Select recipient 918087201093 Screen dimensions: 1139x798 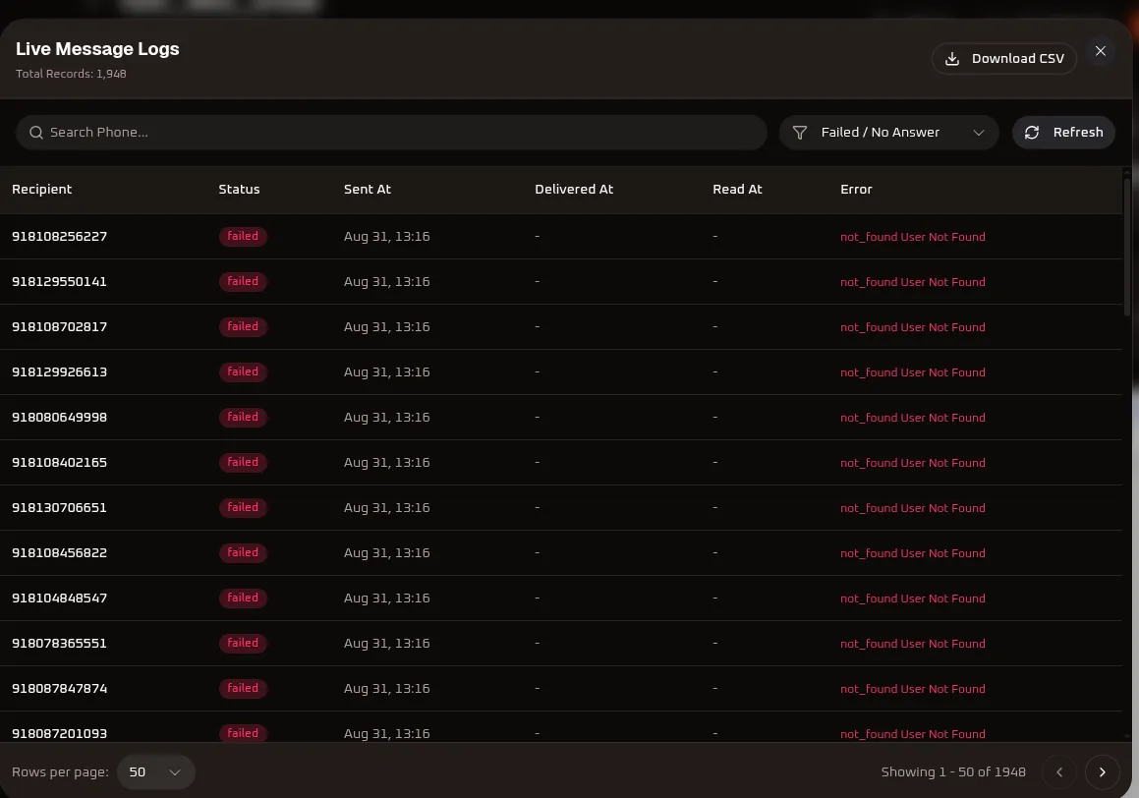click(x=60, y=733)
